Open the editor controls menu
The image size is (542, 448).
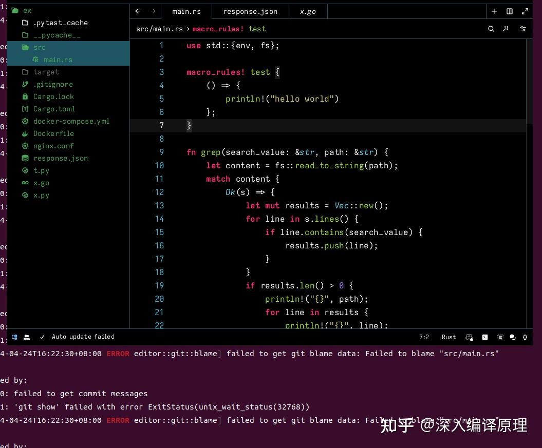[x=523, y=29]
